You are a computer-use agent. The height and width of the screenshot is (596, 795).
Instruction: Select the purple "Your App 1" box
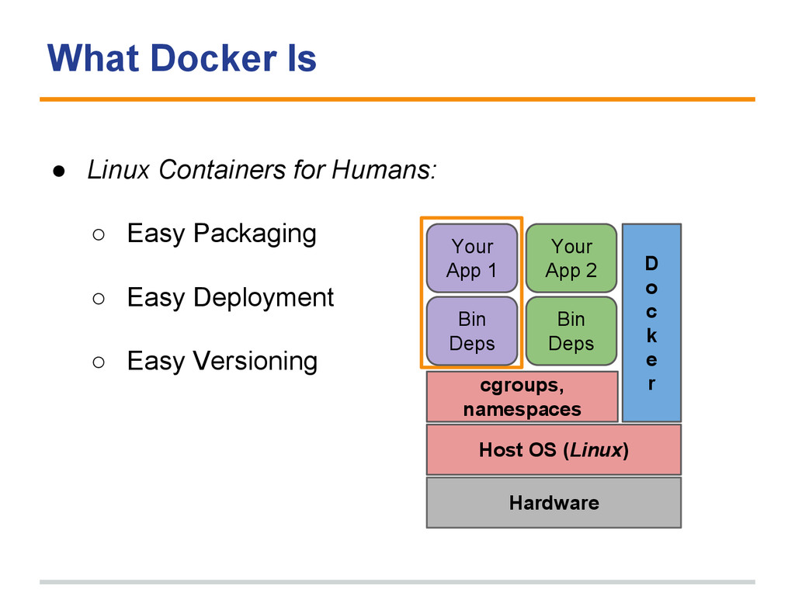coord(472,258)
